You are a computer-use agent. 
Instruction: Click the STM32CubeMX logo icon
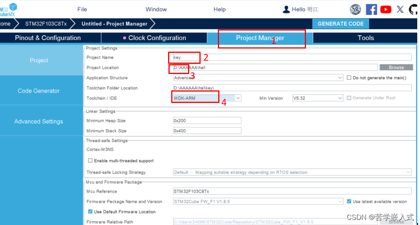pyautogui.click(x=9, y=9)
